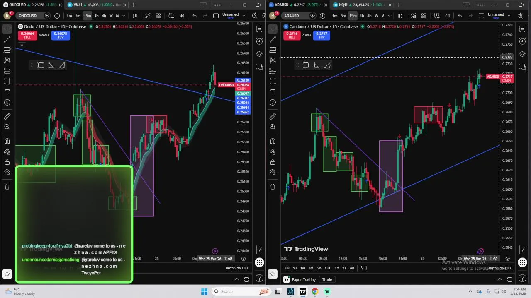Toggle hide all drawings eye icon in the ONDOUSD left toolbar
The height and width of the screenshot is (298, 531).
pyautogui.click(x=7, y=172)
